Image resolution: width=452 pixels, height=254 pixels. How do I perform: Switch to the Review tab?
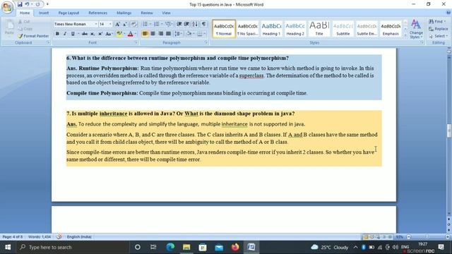click(147, 13)
